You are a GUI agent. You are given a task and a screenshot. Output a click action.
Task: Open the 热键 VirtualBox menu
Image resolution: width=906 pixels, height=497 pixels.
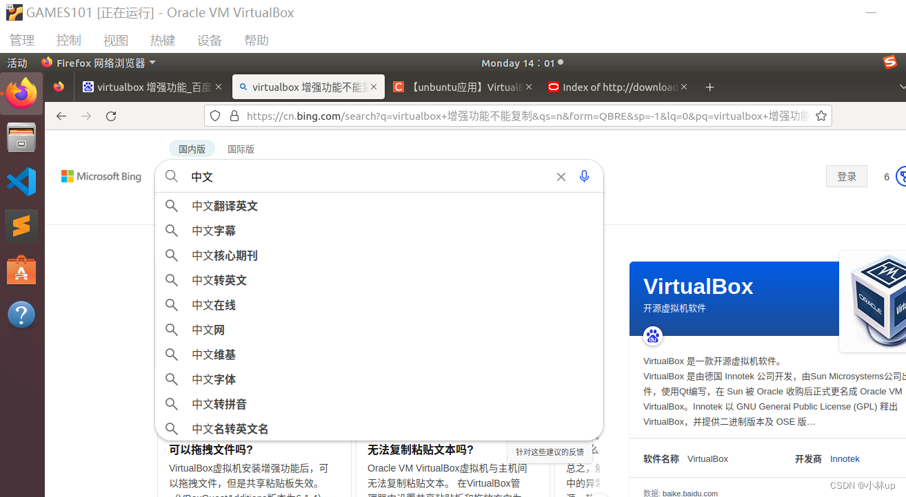pyautogui.click(x=163, y=41)
